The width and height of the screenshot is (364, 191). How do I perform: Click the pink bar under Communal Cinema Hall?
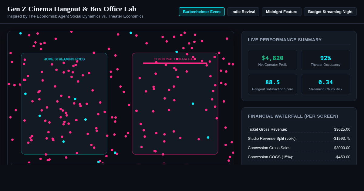pos(175,63)
